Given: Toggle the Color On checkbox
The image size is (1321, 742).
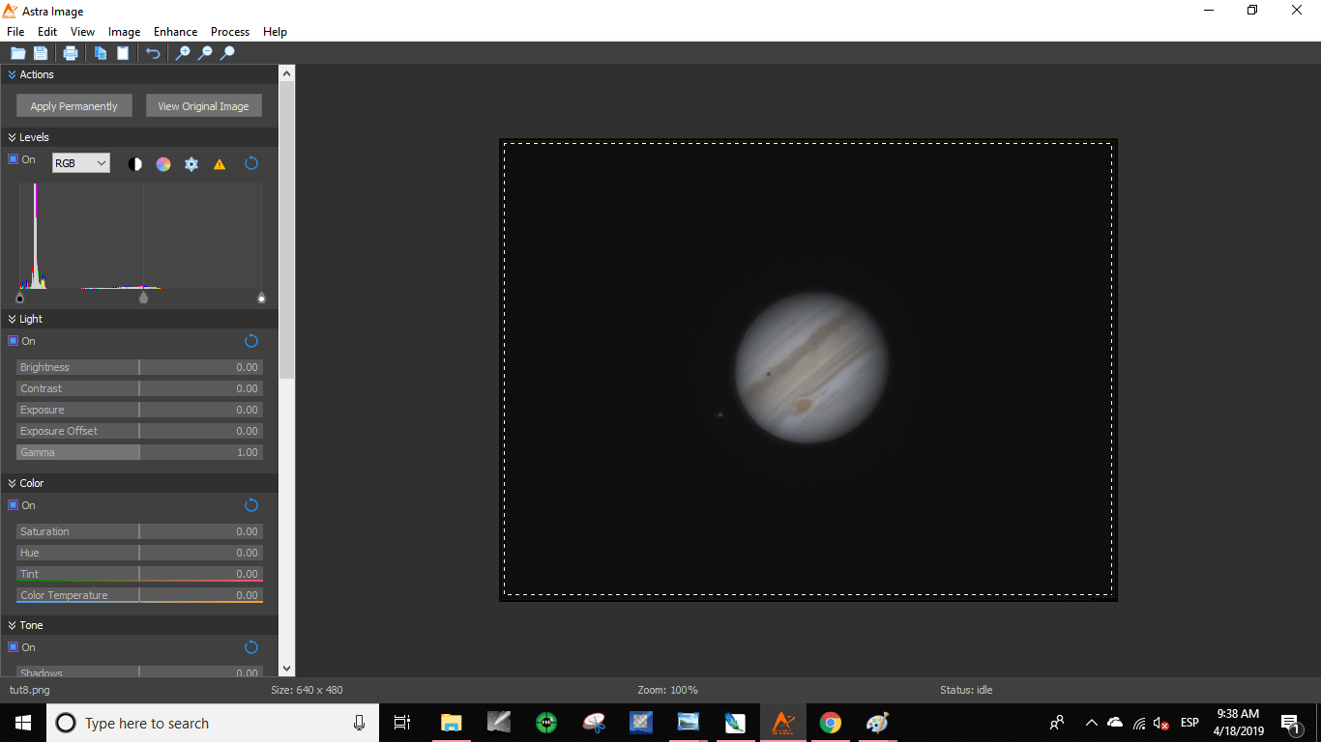Looking at the screenshot, I should coord(14,505).
